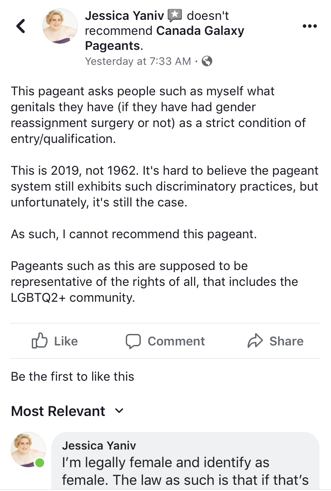Open the three-dots post options menu
The height and width of the screenshot is (491, 331).
pyautogui.click(x=310, y=26)
